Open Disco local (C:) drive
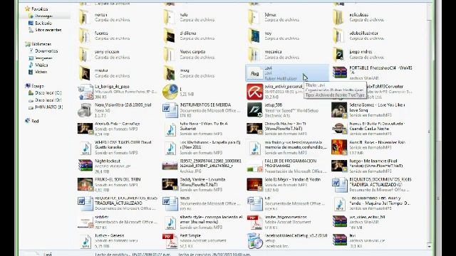 (x=48, y=93)
